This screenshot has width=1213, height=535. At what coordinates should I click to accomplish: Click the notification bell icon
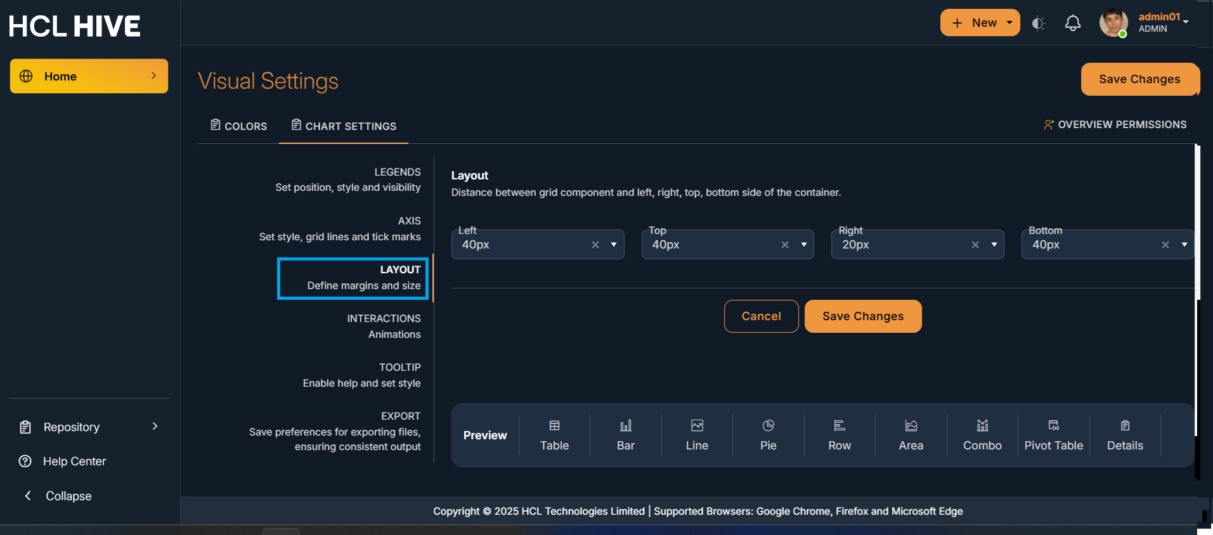(x=1072, y=23)
